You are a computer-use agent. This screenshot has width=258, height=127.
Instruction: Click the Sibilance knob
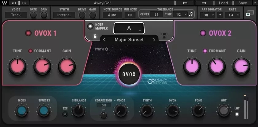click(79, 111)
